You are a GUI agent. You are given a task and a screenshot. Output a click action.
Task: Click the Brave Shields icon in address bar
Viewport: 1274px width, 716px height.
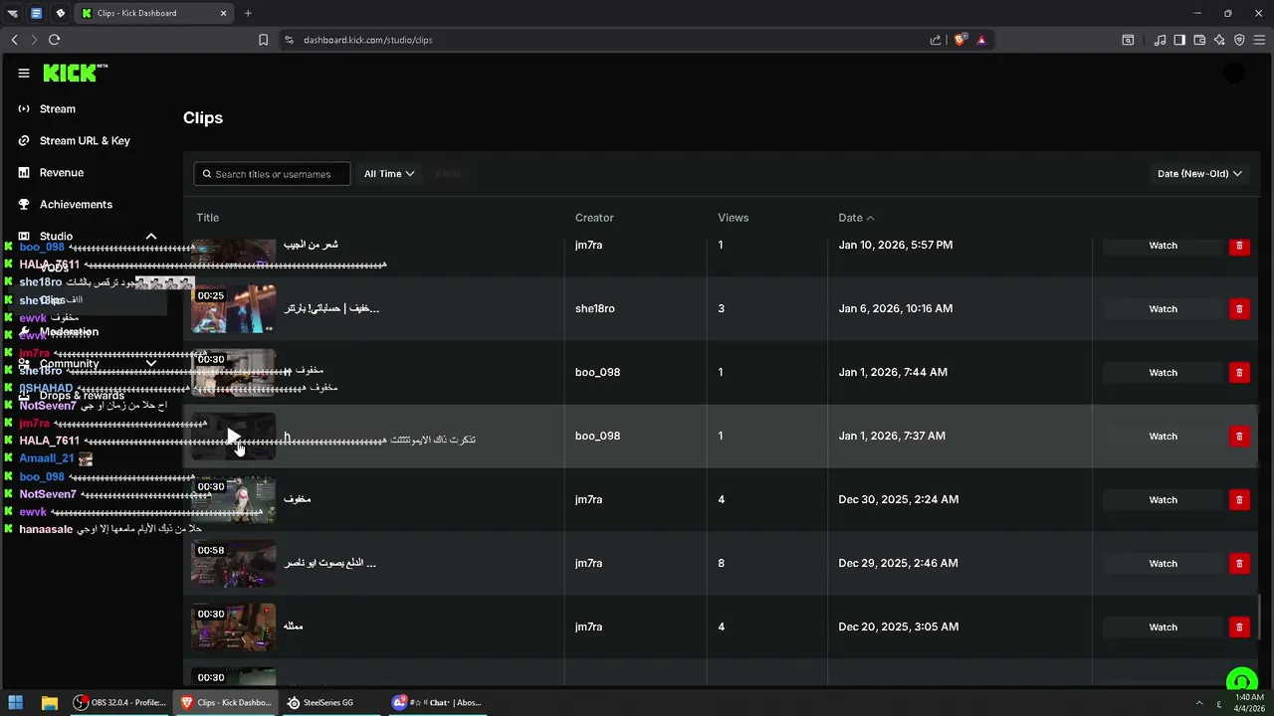pyautogui.click(x=959, y=40)
